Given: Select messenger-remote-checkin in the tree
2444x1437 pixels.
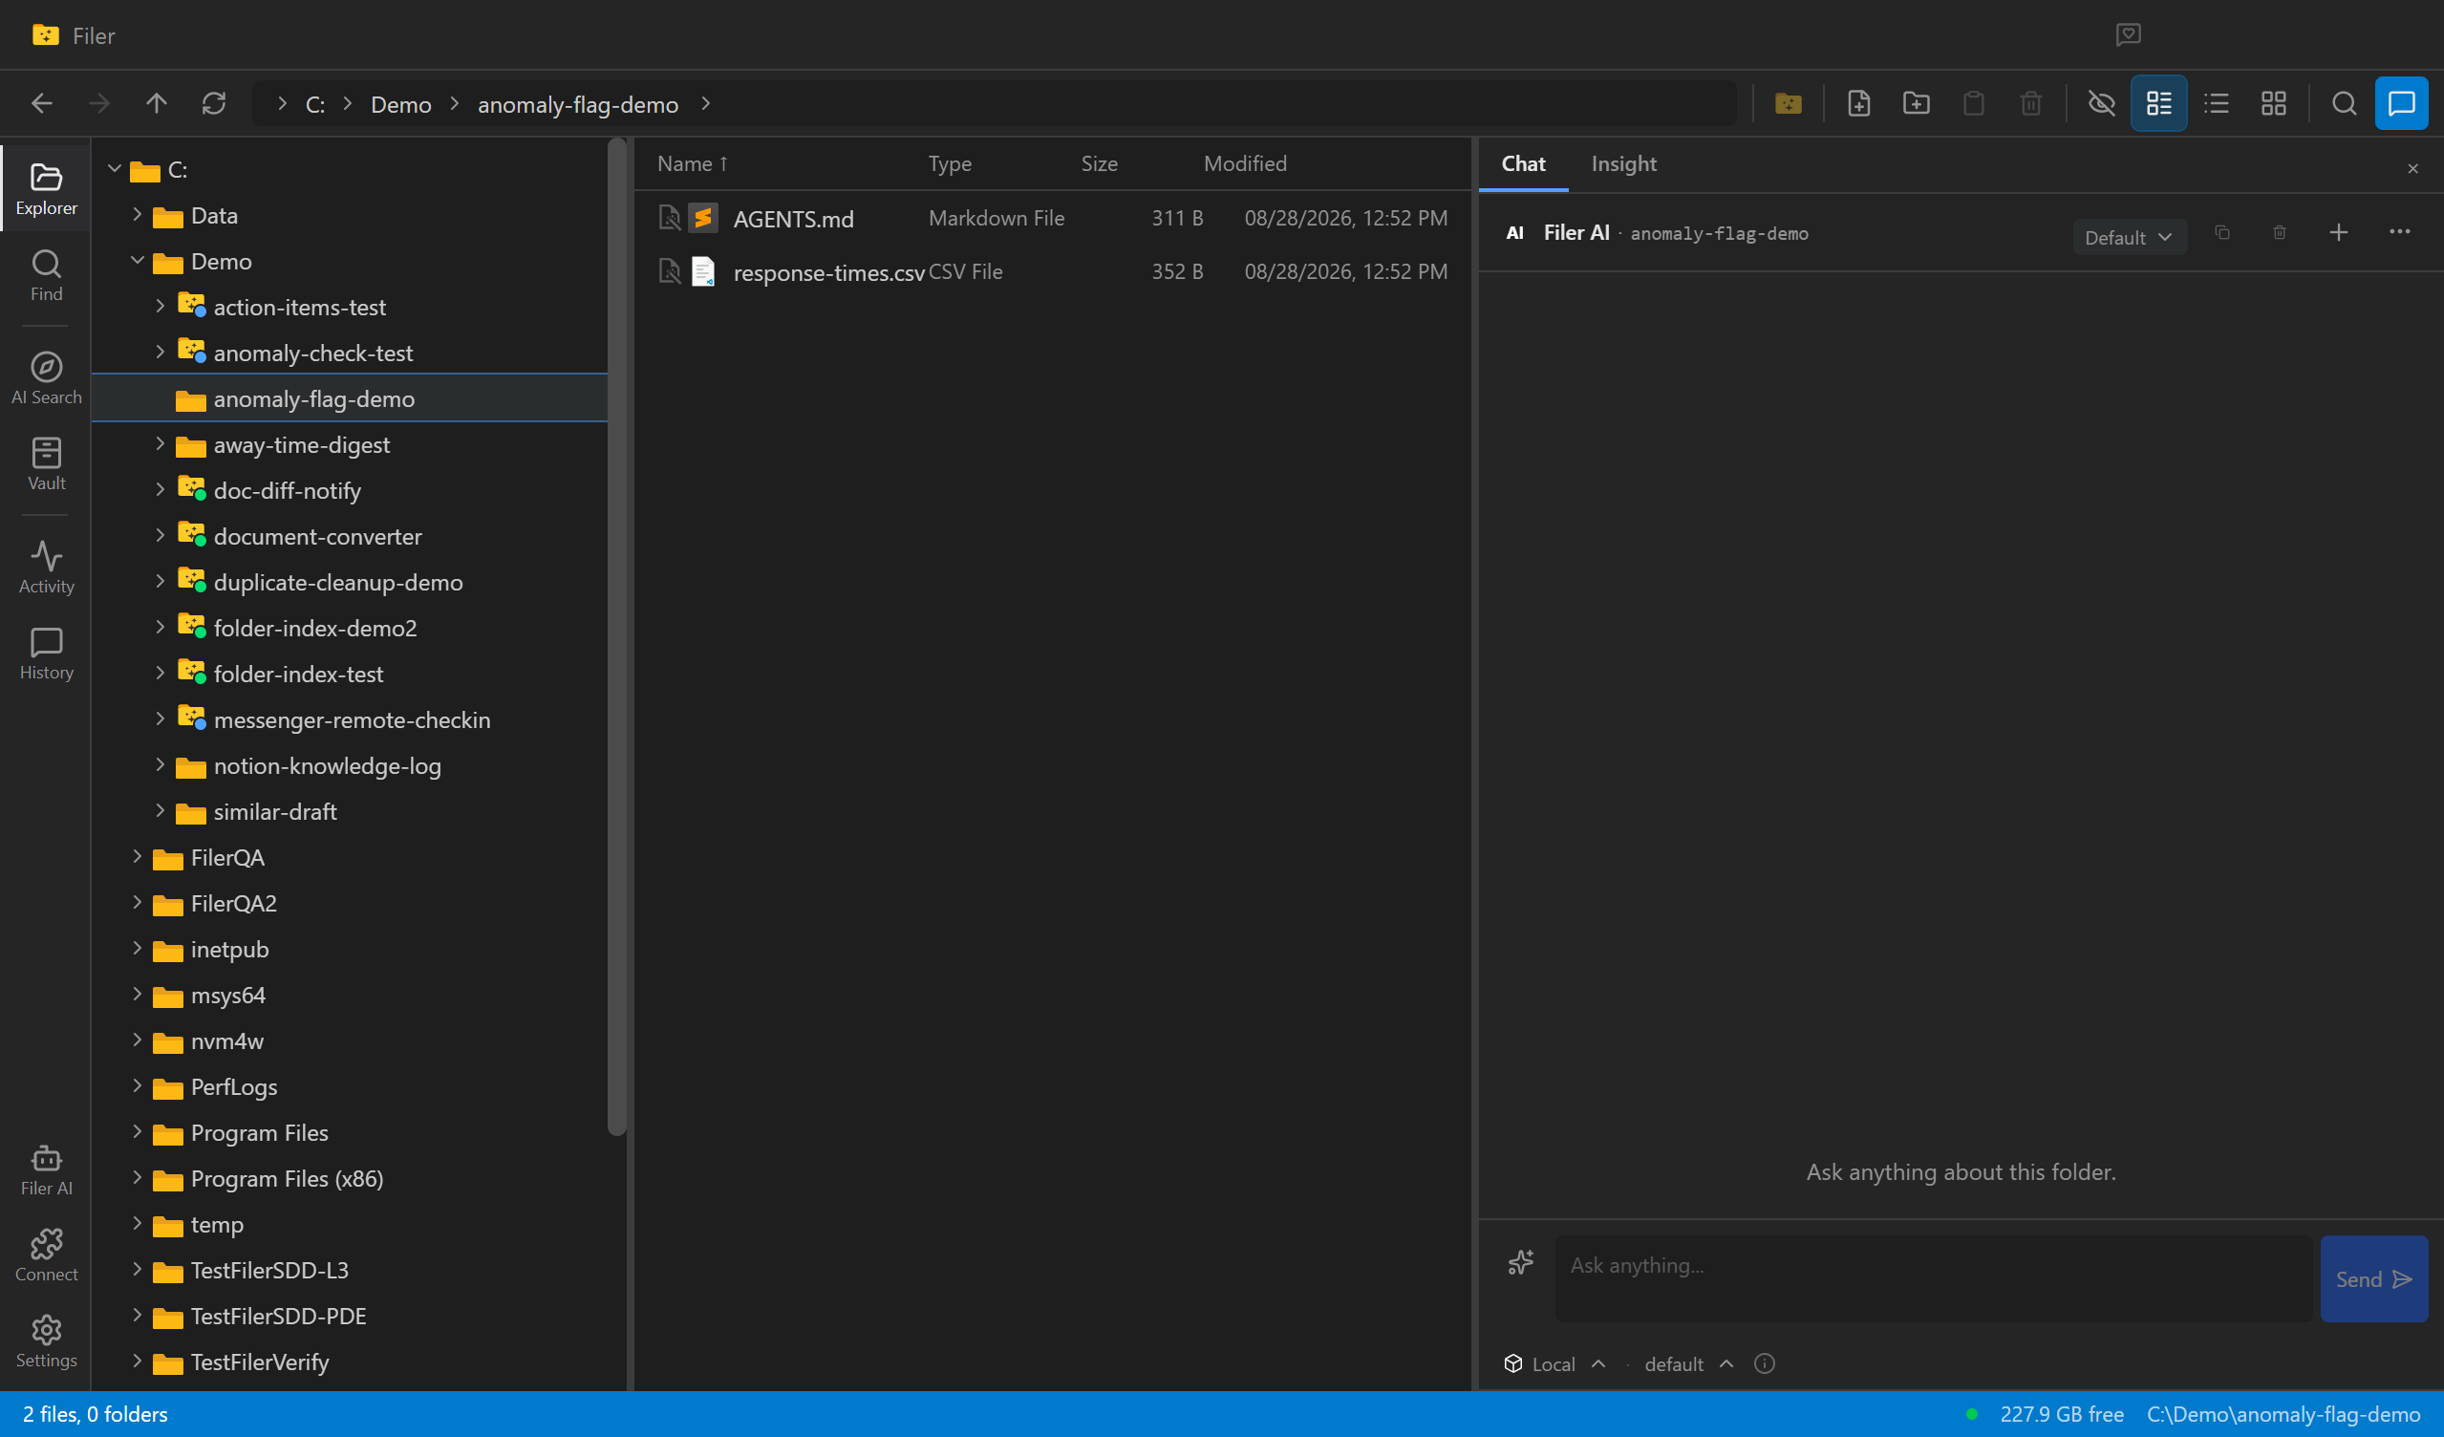Looking at the screenshot, I should [351, 719].
